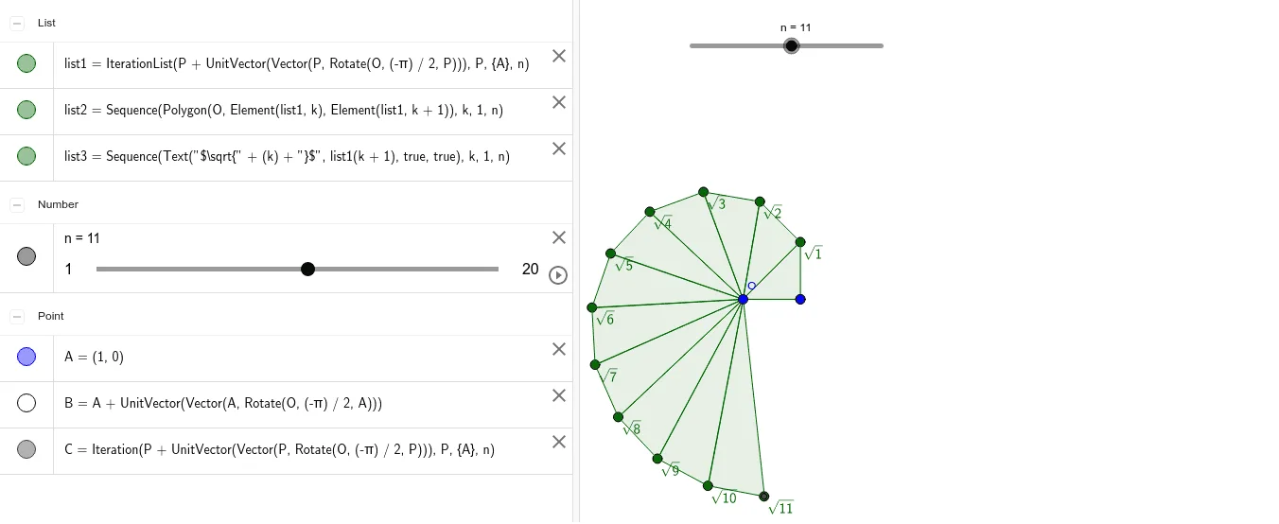Remove point B with the X icon

click(559, 395)
